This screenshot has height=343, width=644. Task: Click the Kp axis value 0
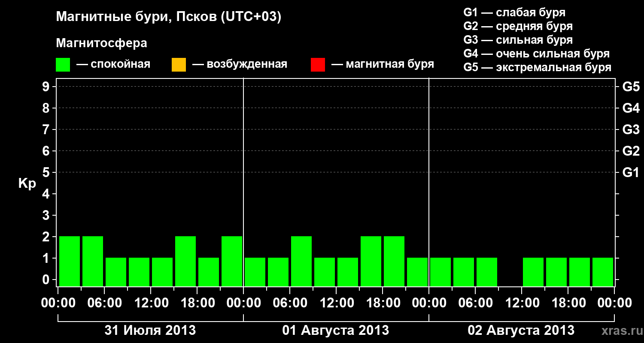47,280
